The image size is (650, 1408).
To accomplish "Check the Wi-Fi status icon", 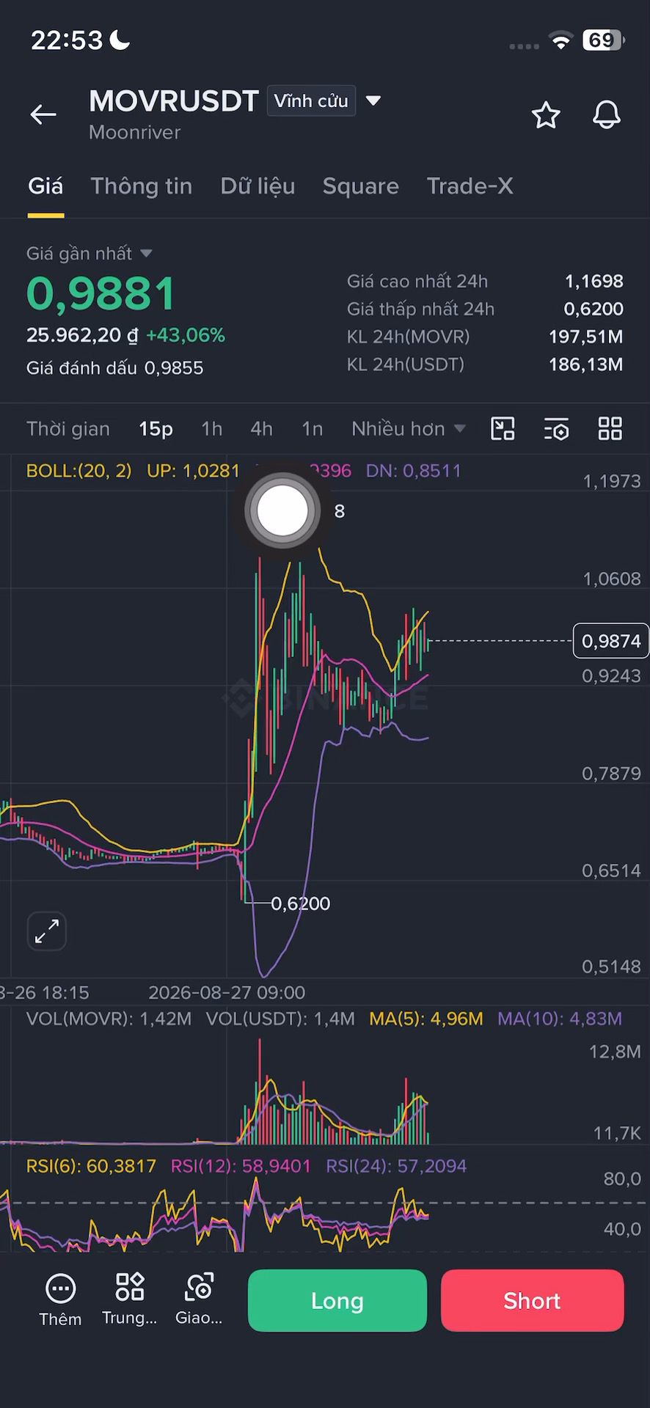I will (x=561, y=41).
